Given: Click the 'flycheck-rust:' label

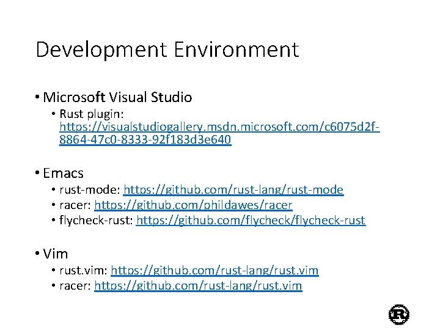Looking at the screenshot, I should pyautogui.click(x=96, y=220).
